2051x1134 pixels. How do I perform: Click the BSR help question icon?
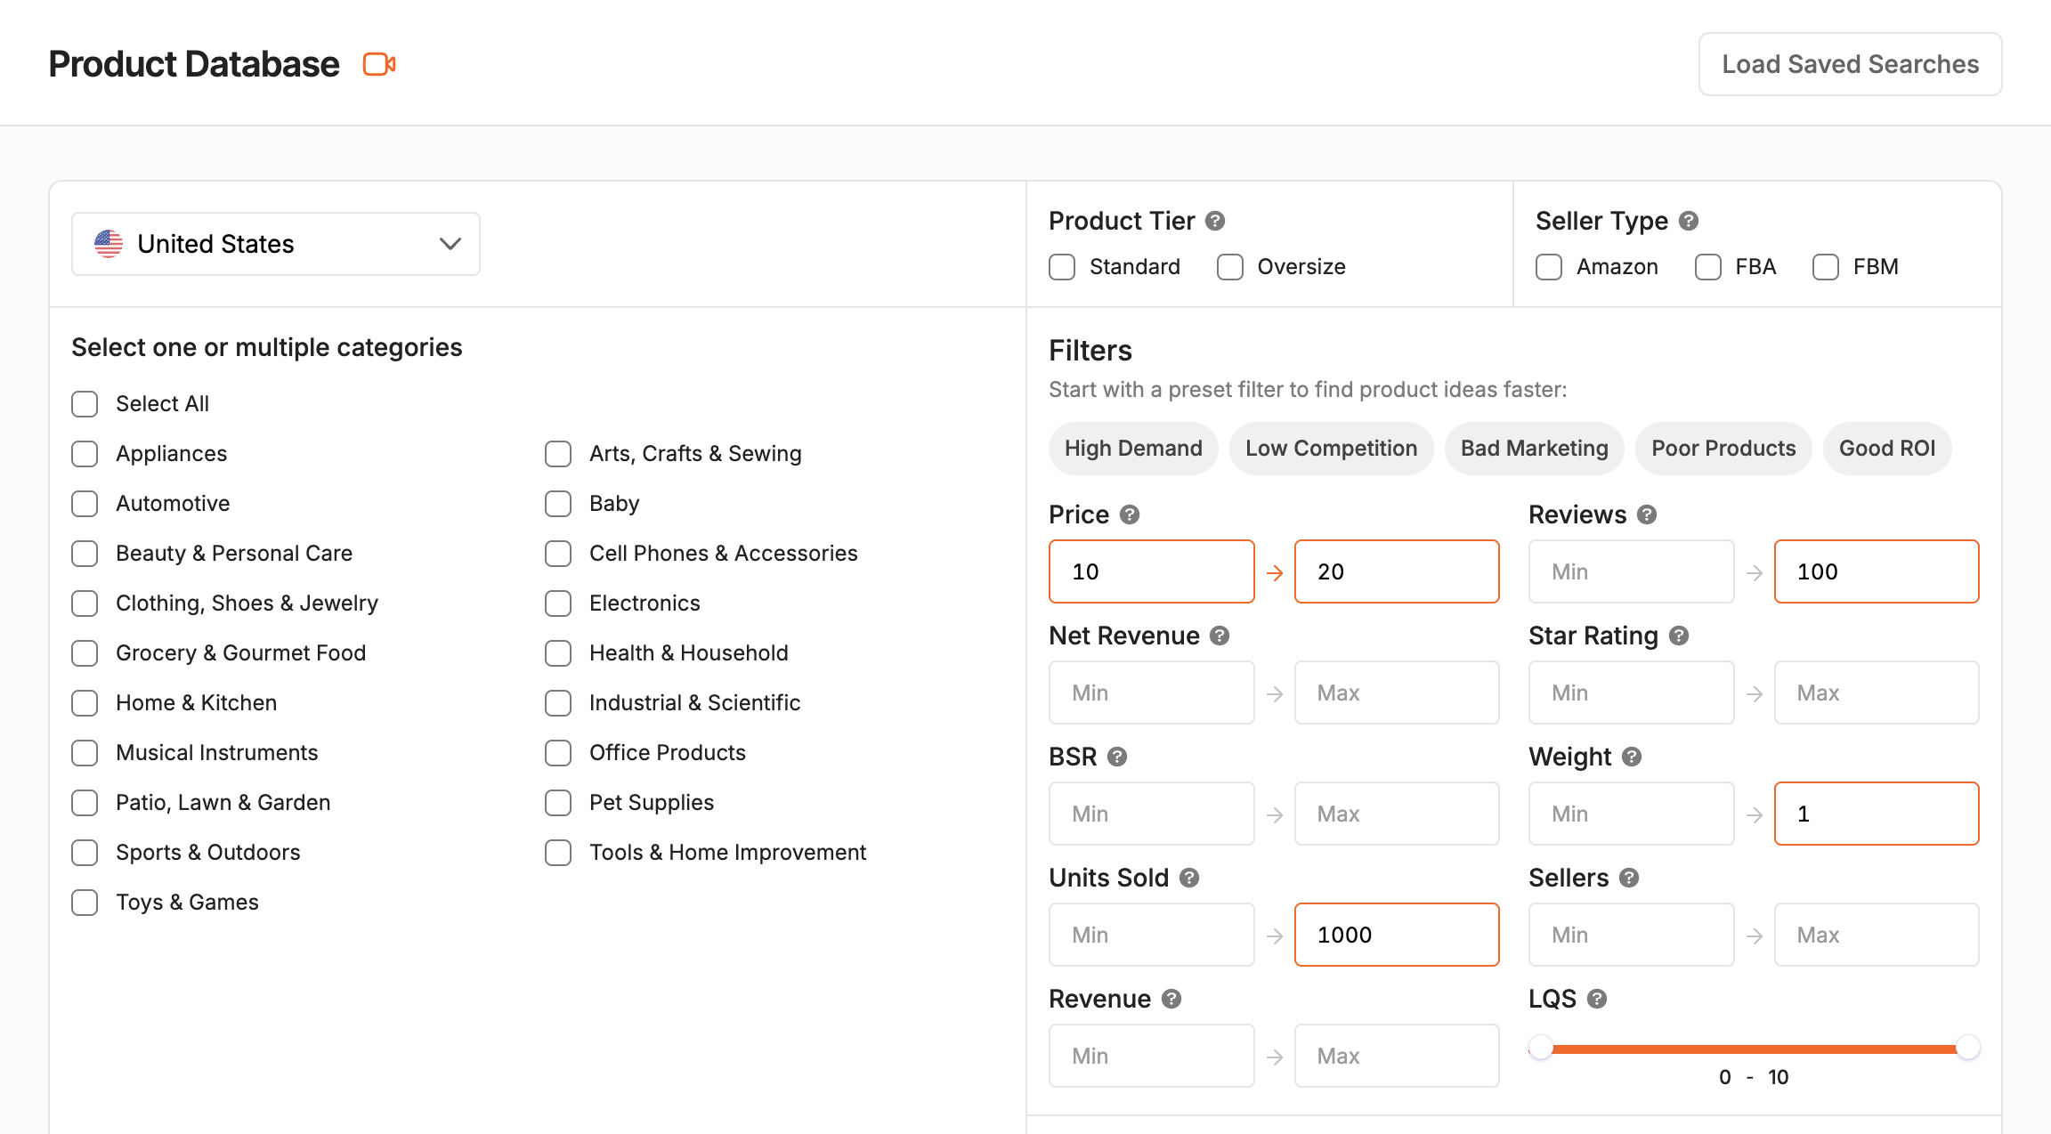click(x=1117, y=757)
